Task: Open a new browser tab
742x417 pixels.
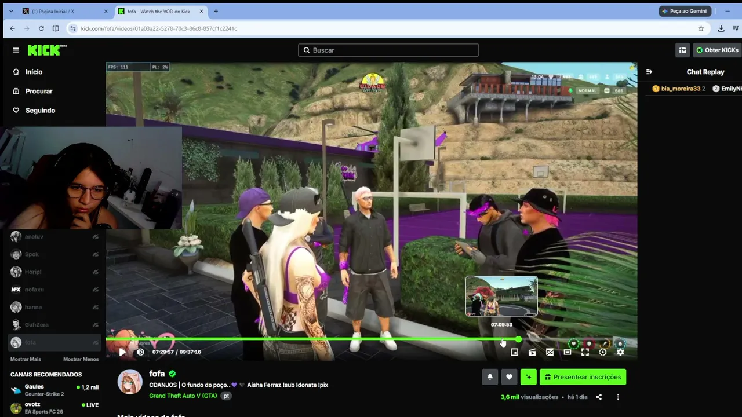Action: click(x=216, y=11)
